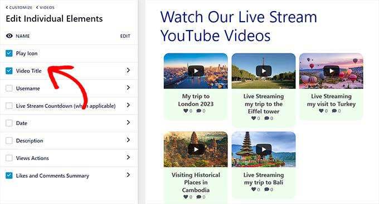Image resolution: width=379 pixels, height=204 pixels.
Task: Click the heart icon under Eiffel tower video
Action: (254, 118)
